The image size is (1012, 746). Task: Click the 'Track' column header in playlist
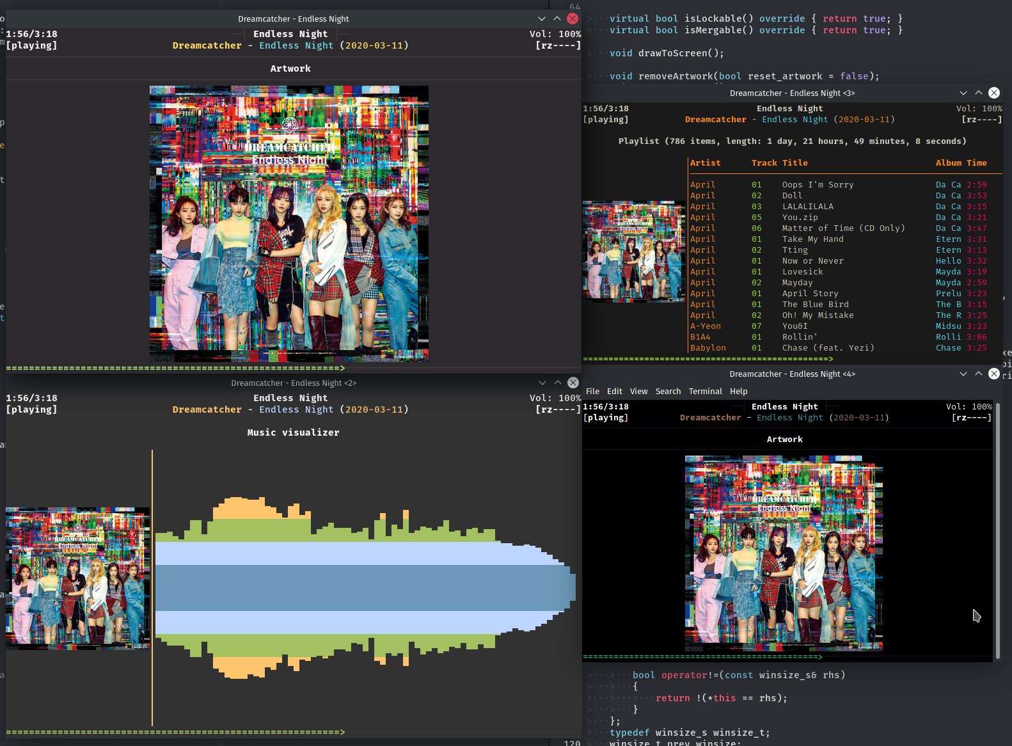click(764, 163)
